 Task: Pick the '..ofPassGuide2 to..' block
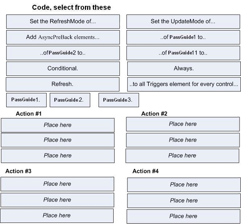pyautogui.click(x=63, y=53)
